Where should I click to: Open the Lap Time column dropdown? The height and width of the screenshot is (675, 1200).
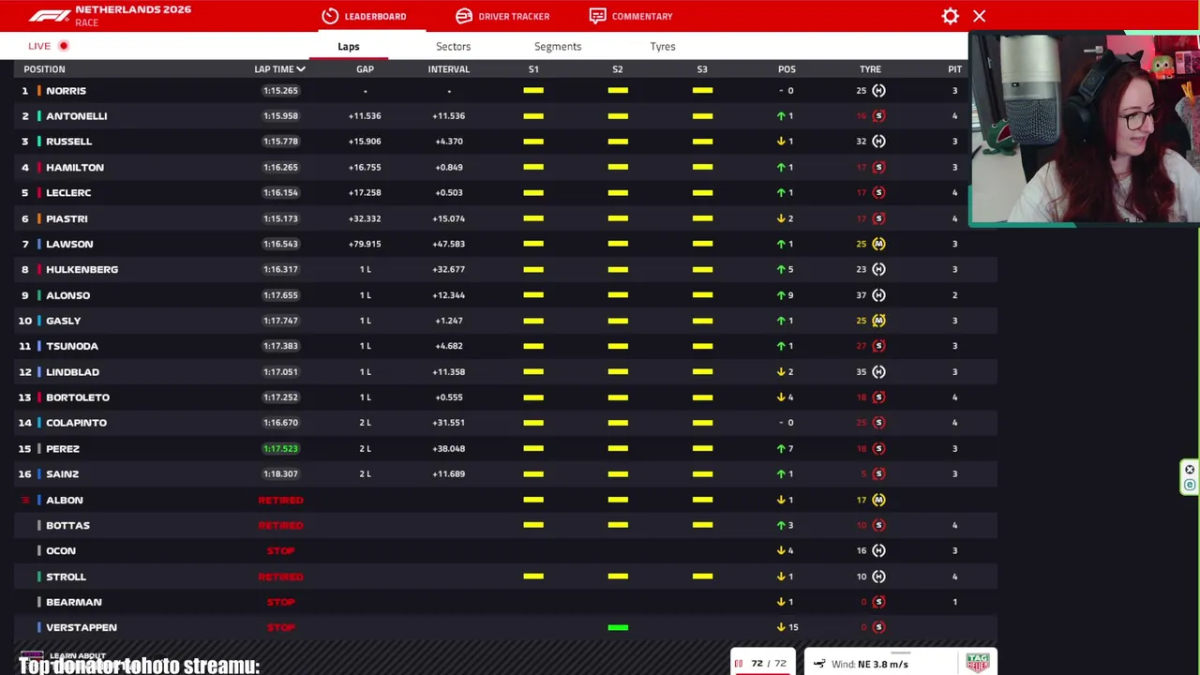pos(279,69)
